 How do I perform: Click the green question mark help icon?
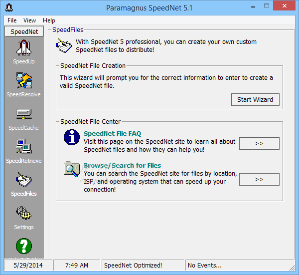coord(24,246)
